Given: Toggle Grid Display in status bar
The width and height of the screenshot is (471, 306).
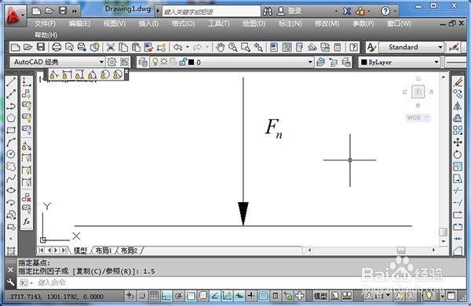Looking at the screenshot, I should click(154, 296).
